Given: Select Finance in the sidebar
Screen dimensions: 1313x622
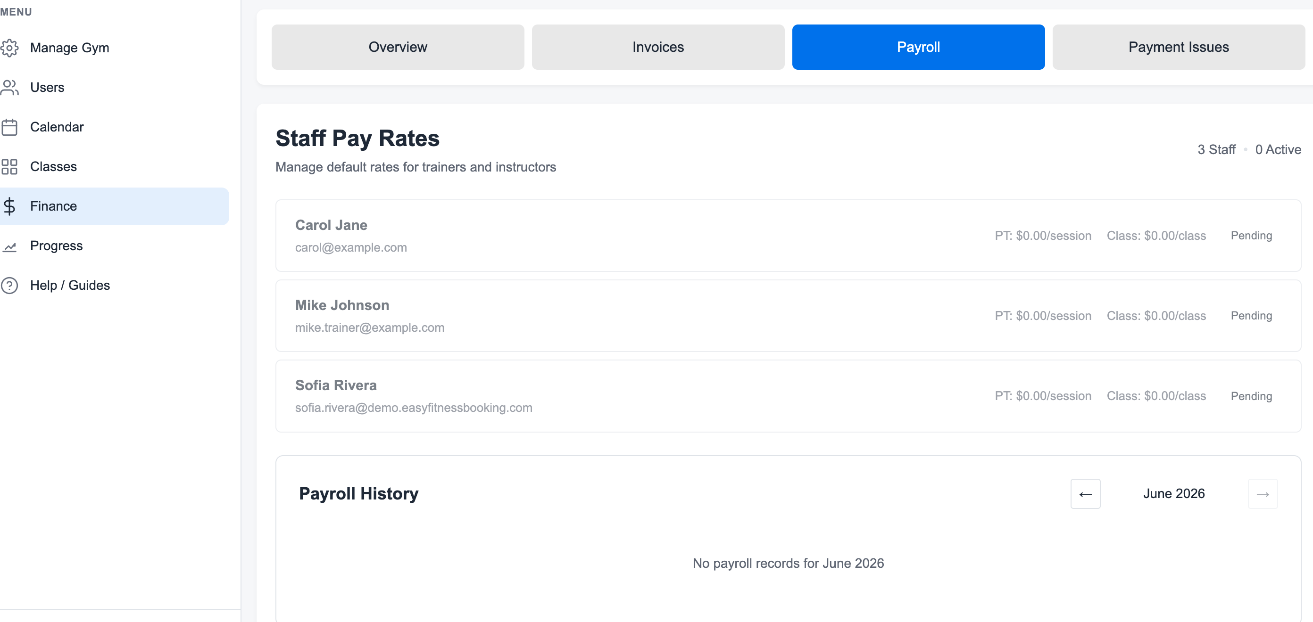Looking at the screenshot, I should [x=114, y=206].
